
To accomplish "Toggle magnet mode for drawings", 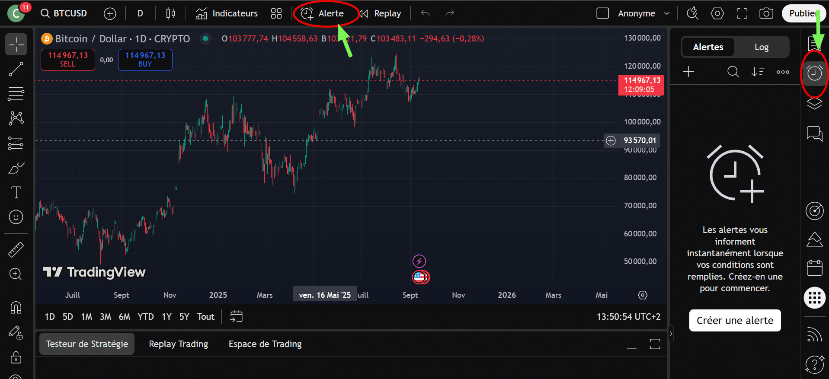I will click(x=16, y=307).
